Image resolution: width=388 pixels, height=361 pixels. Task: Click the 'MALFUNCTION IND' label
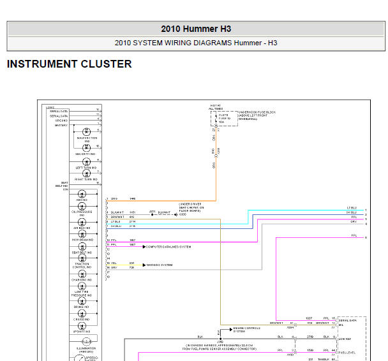point(87,140)
